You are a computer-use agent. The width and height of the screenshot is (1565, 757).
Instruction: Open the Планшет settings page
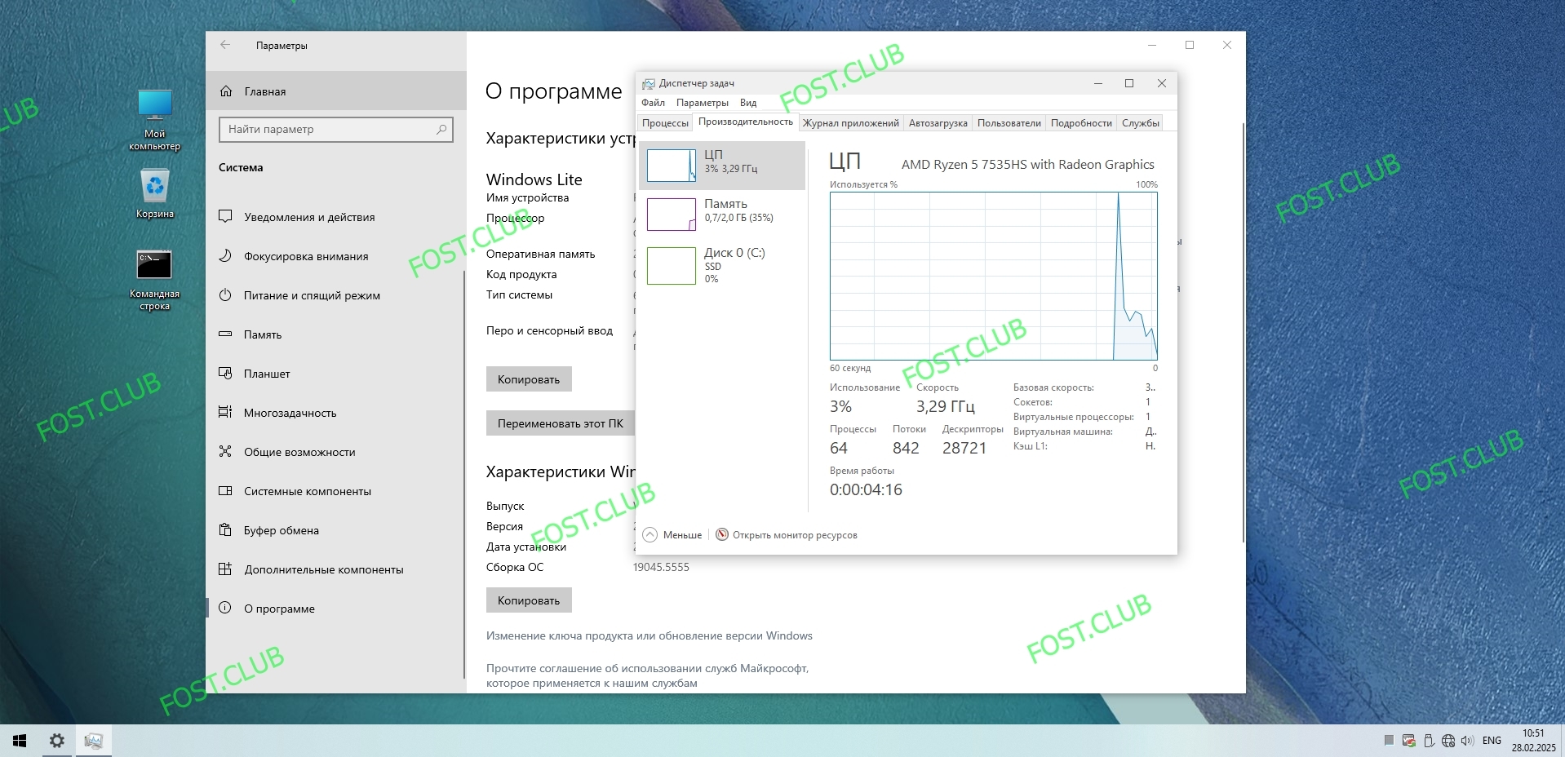click(336, 374)
